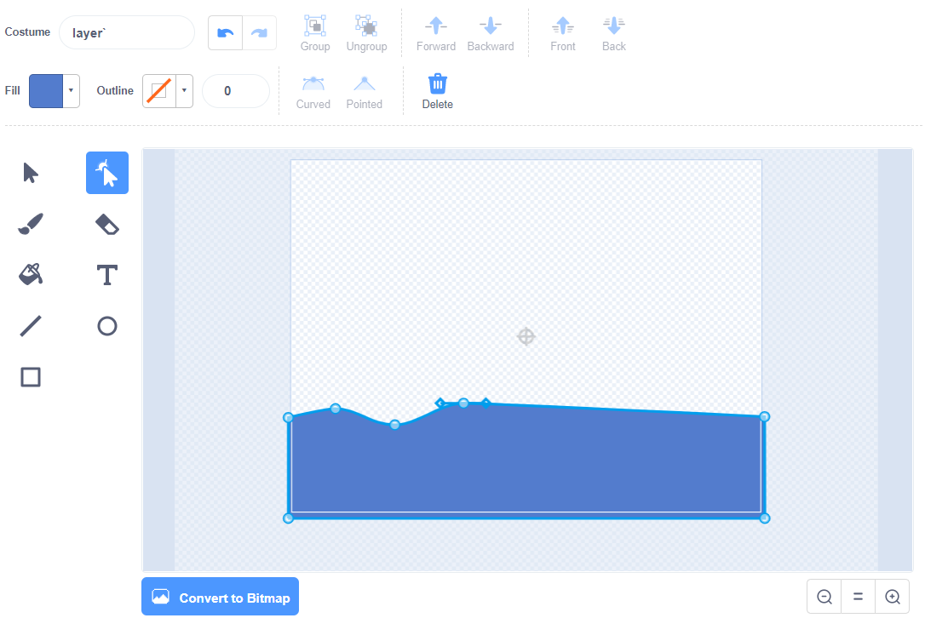
Task: Click the left bezier handle diamond
Action: (440, 403)
